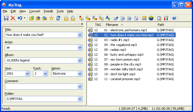Select file 11 - caramel prisoner.mp3
This screenshot has width=193, height=112.
[122, 79]
